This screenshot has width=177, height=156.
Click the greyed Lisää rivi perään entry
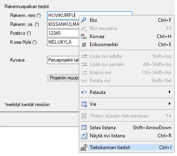point(127,64)
